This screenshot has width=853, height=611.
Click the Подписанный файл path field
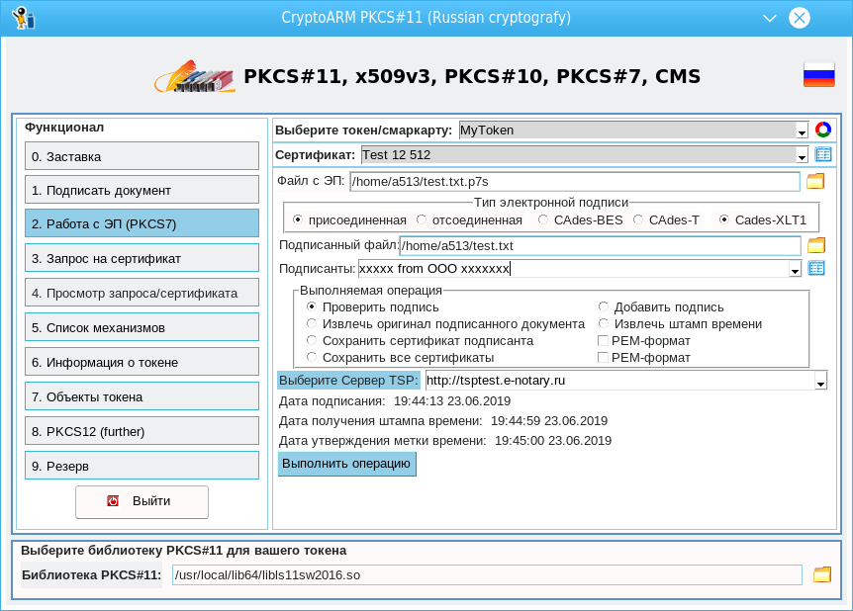600,246
